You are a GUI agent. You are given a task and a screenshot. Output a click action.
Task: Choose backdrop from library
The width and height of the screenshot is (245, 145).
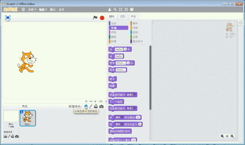tap(5, 137)
